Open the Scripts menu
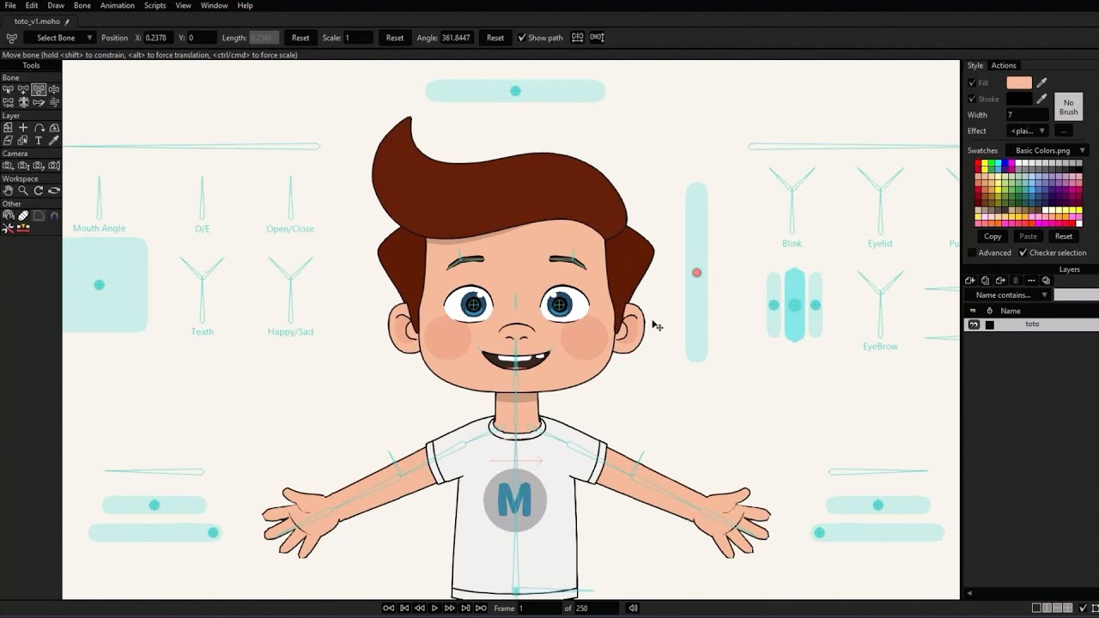Screen dimensions: 1099x618 click(x=155, y=6)
